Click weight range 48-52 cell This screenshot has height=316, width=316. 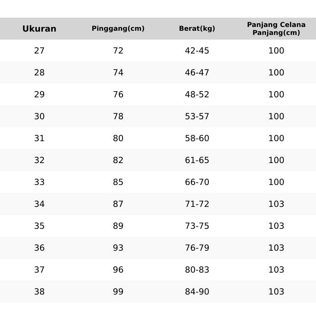click(197, 94)
